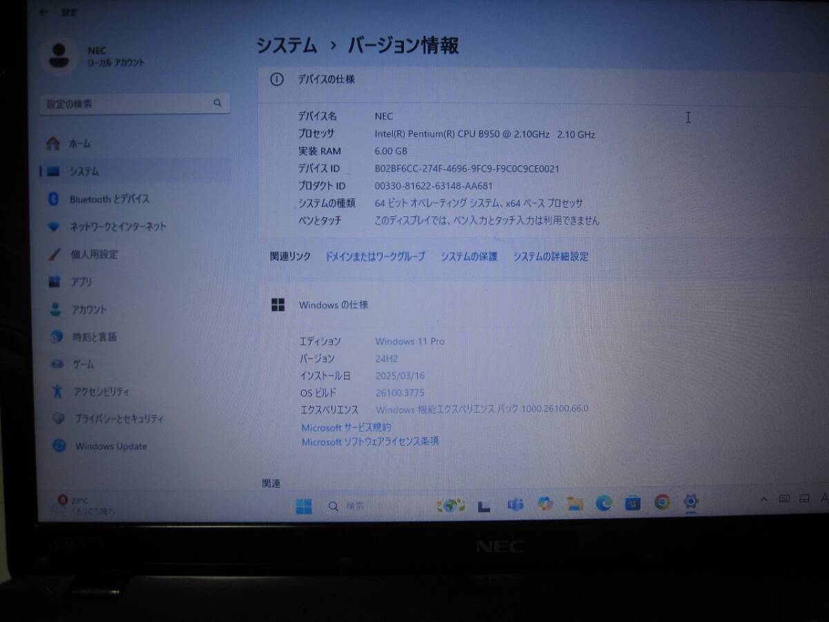Open Task View from the taskbar
This screenshot has height=622, width=829.
484,505
